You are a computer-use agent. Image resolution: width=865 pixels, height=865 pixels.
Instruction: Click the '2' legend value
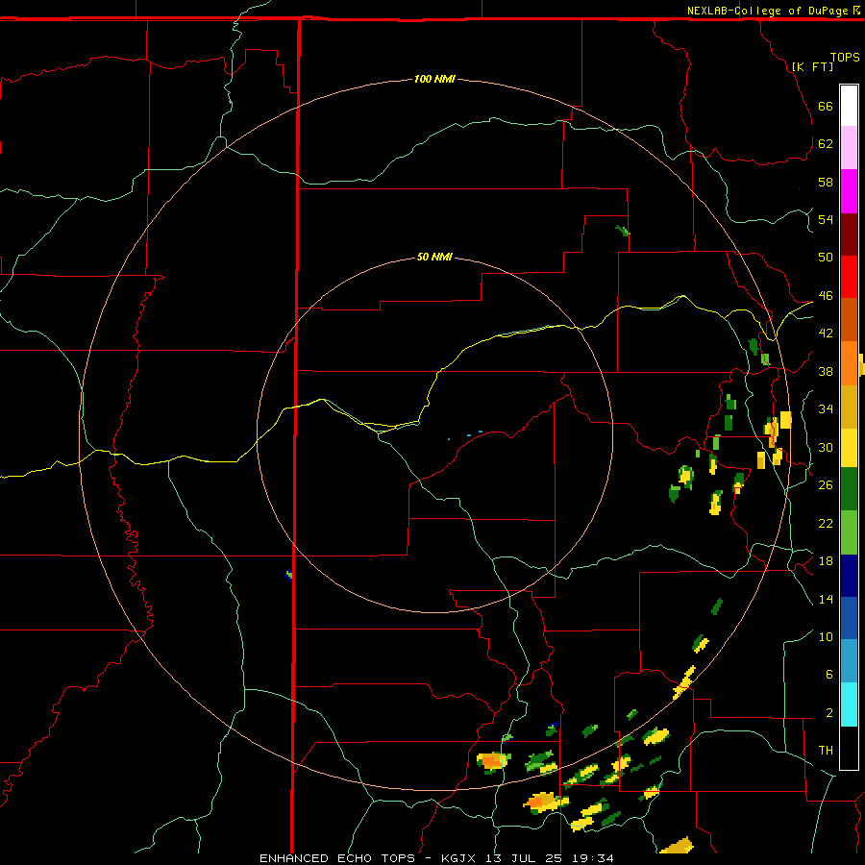[x=828, y=713]
